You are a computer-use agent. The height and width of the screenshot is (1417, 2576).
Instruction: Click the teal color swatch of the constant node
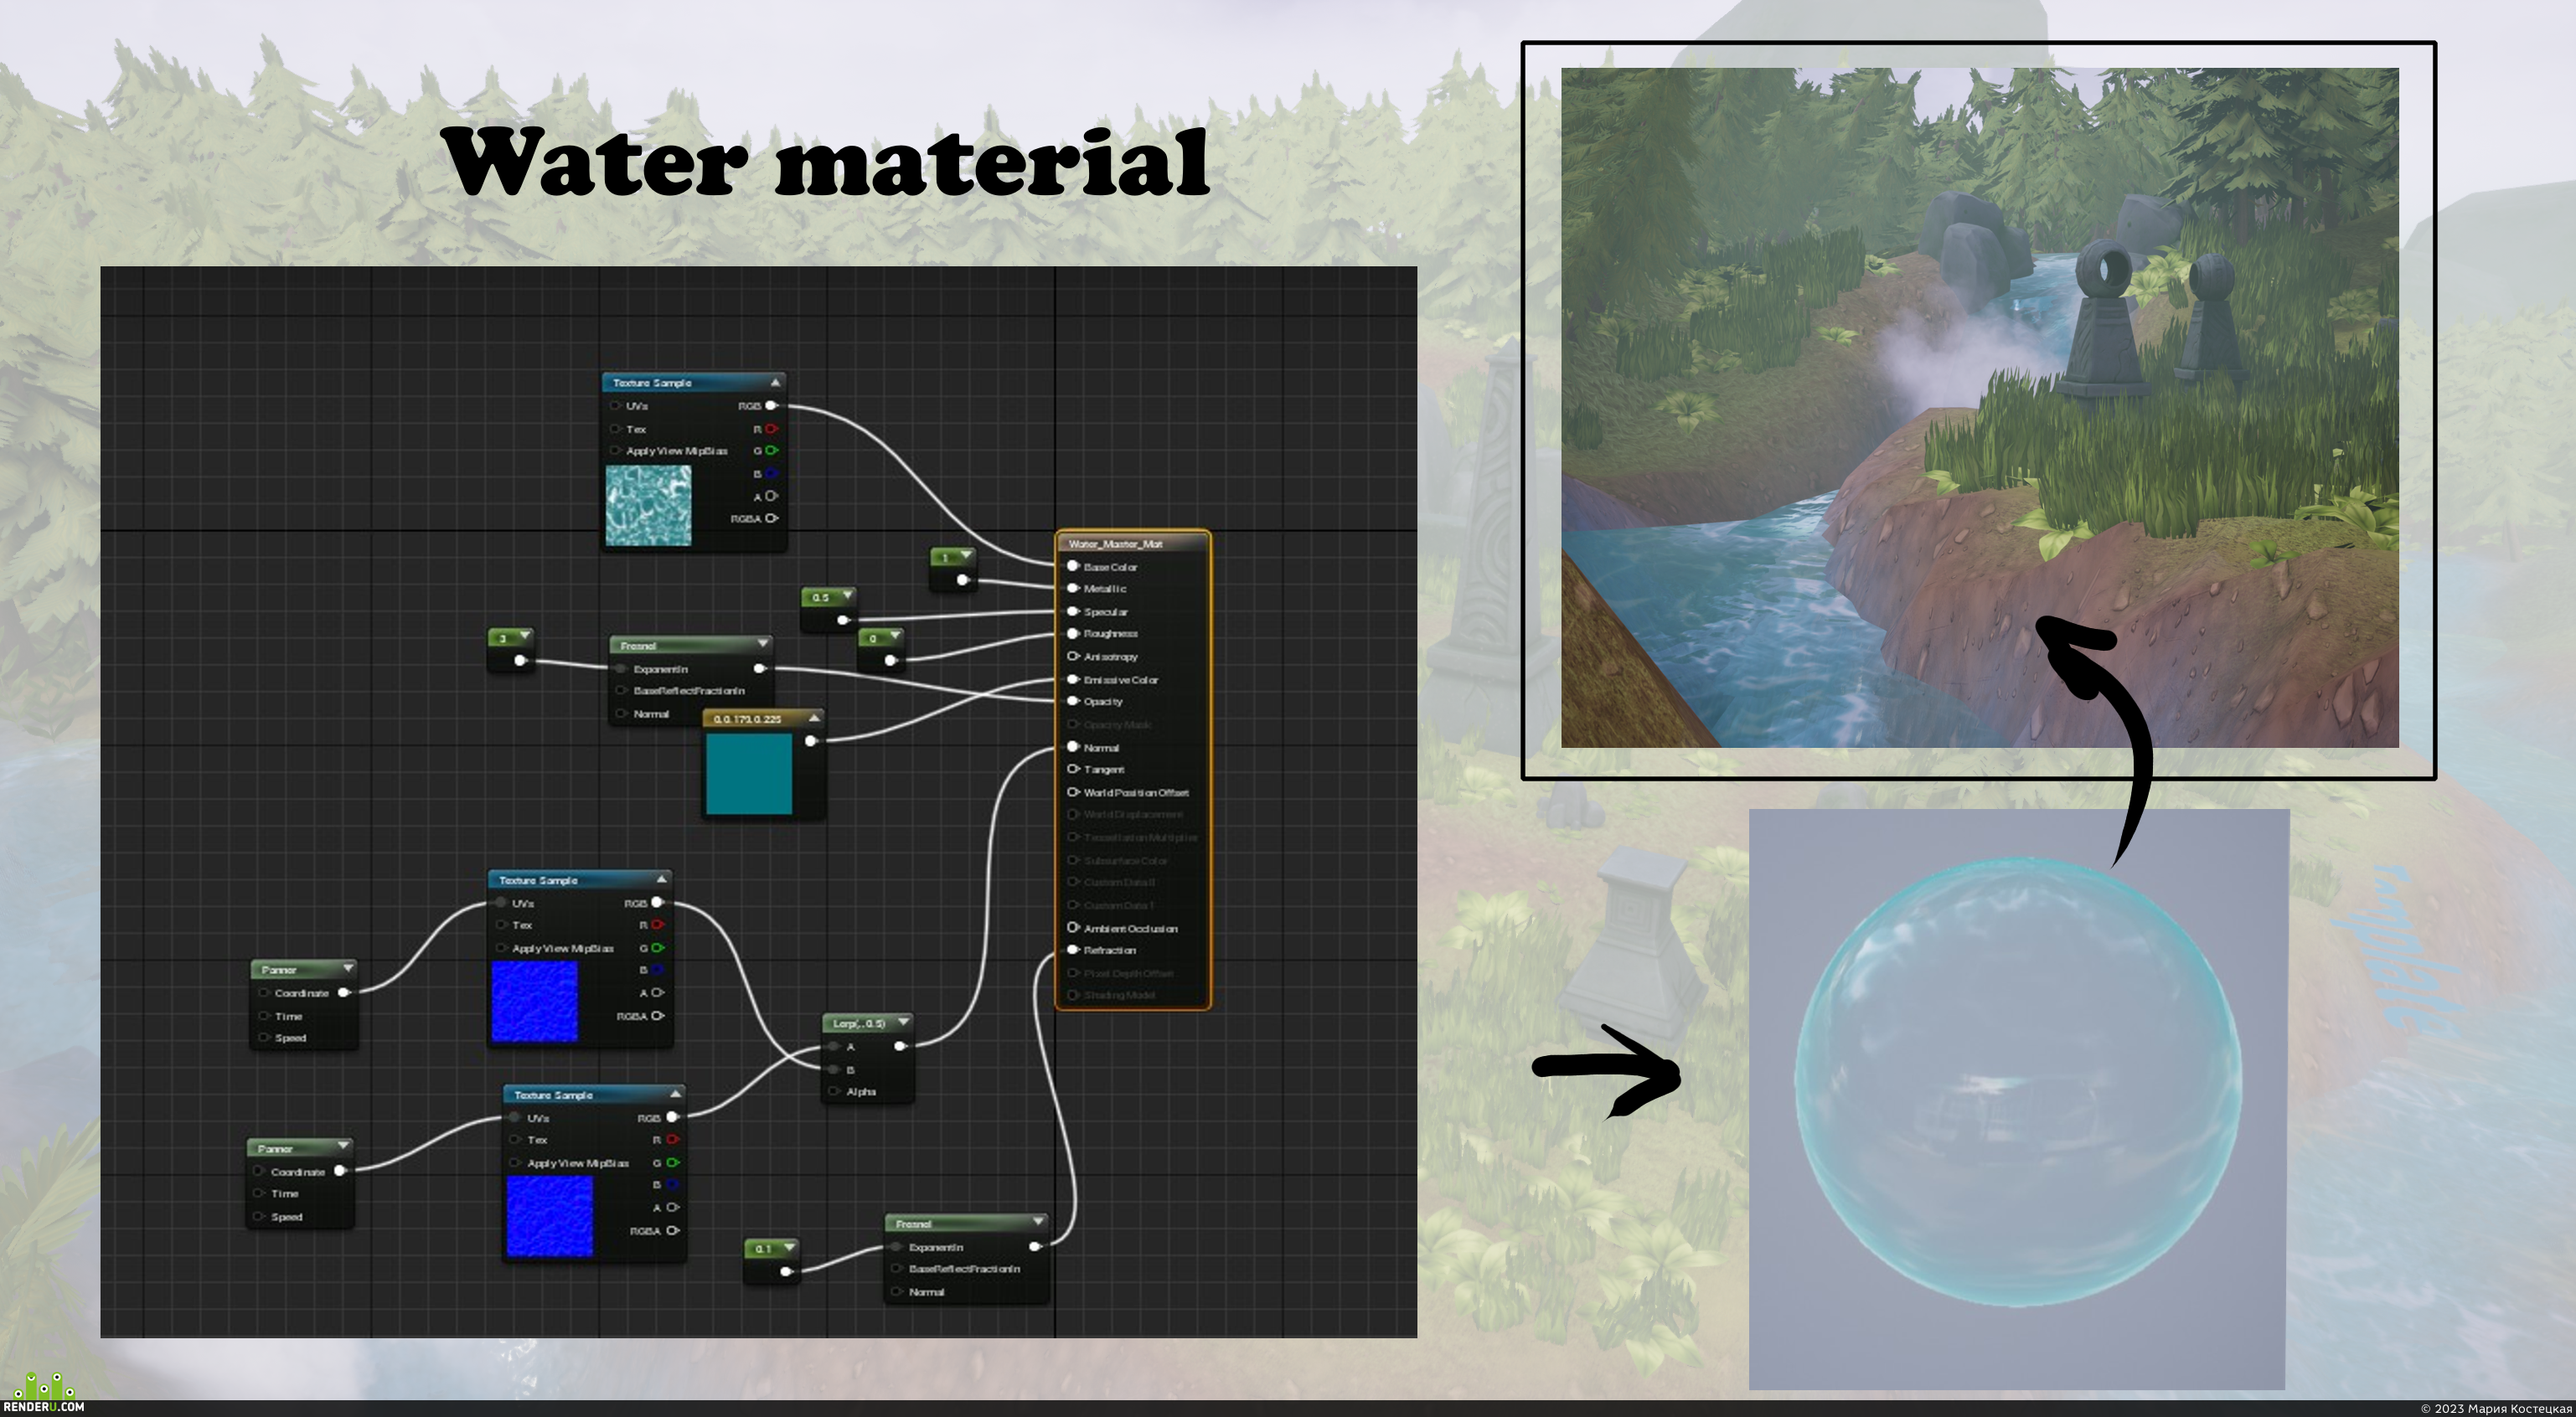pyautogui.click(x=749, y=774)
